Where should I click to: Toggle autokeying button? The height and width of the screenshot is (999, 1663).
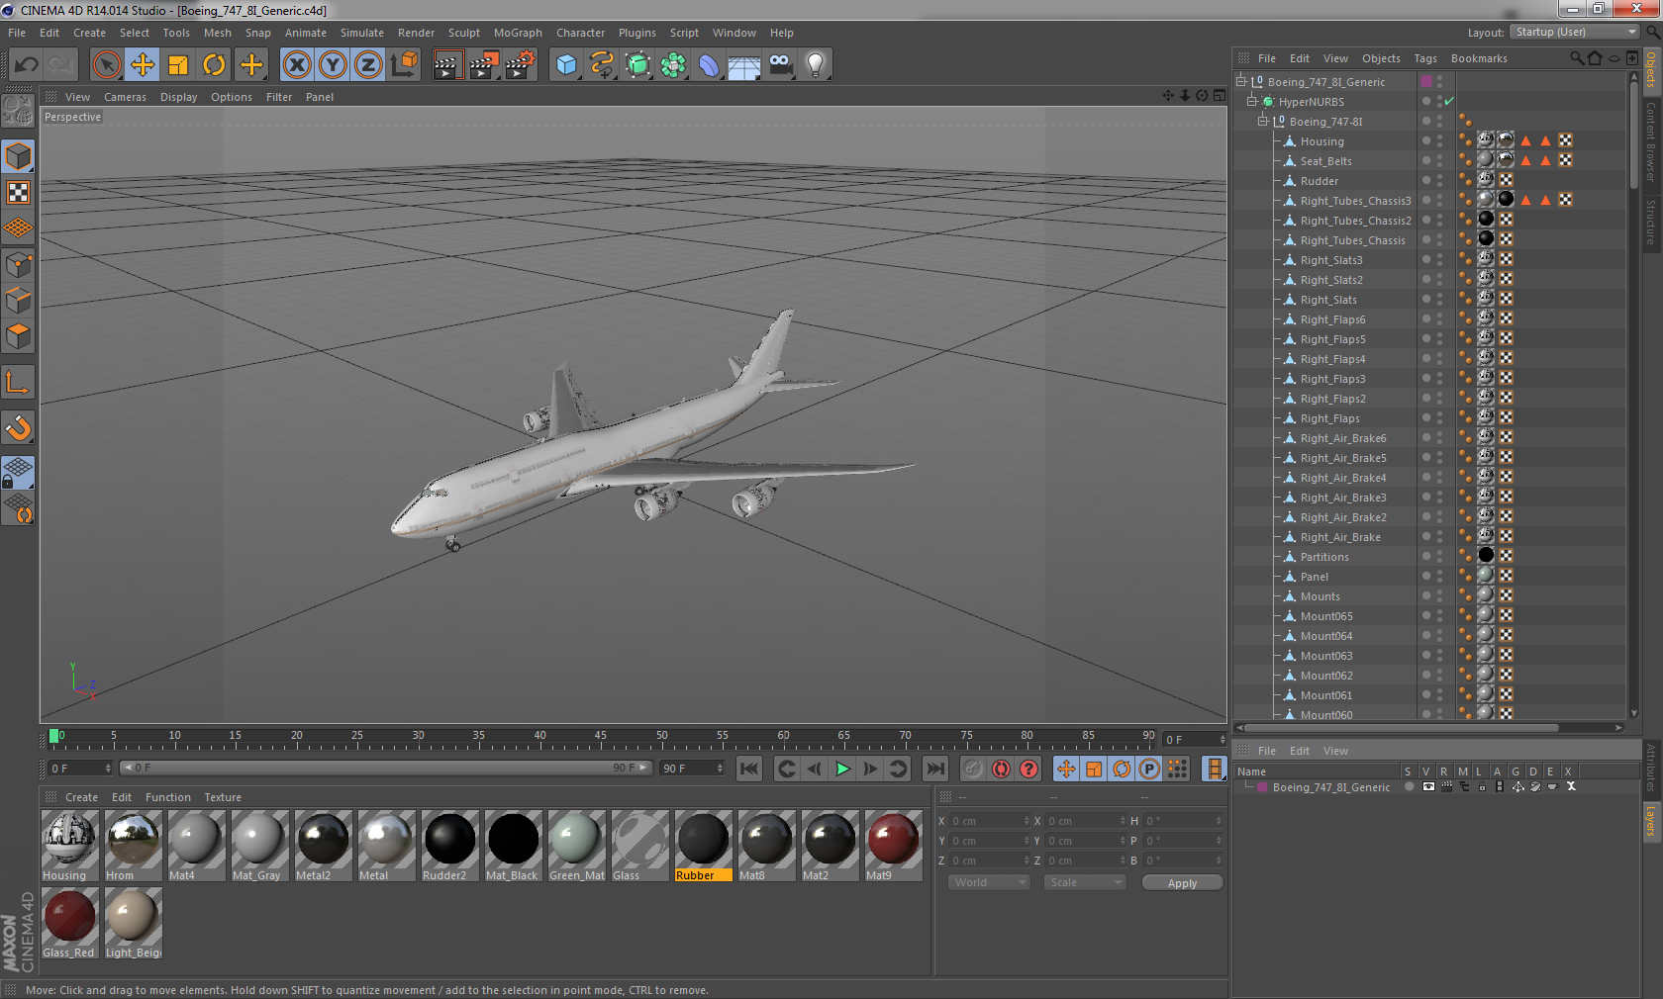coord(1002,769)
